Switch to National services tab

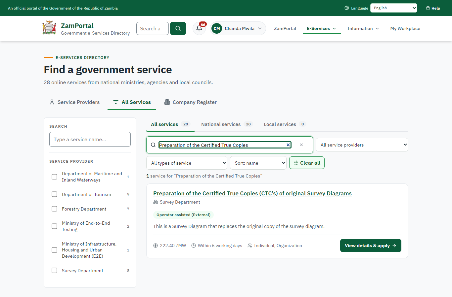[227, 124]
